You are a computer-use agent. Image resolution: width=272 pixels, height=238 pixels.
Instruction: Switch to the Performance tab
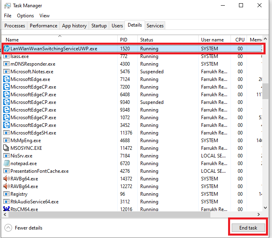[x=44, y=26]
